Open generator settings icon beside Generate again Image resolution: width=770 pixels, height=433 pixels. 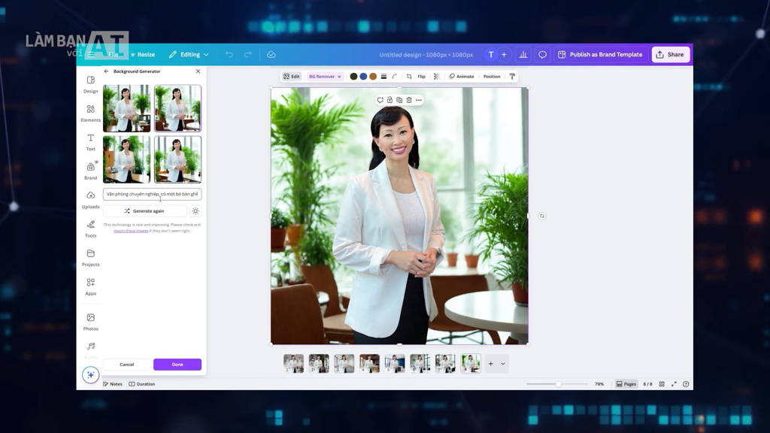point(196,211)
